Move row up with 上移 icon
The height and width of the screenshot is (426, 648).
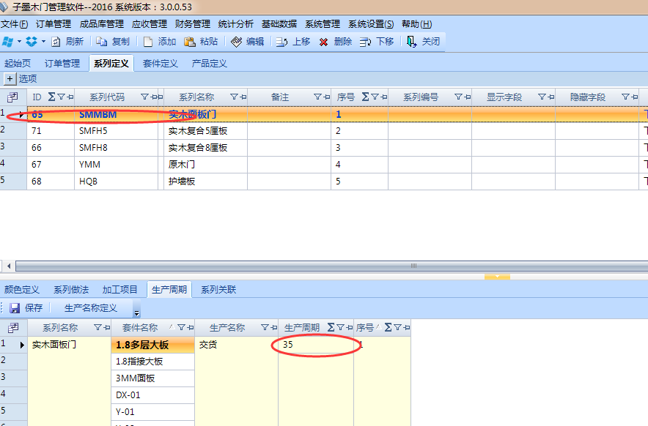281,42
